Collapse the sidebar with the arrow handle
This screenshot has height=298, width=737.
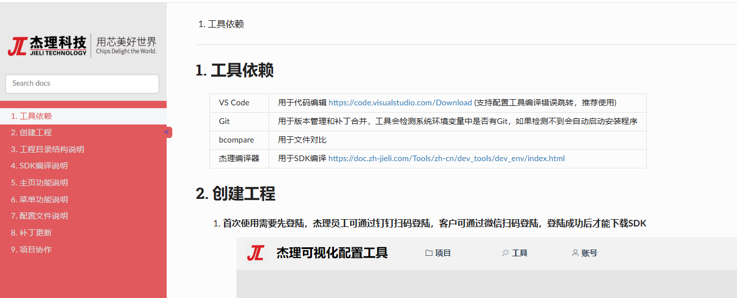[168, 132]
